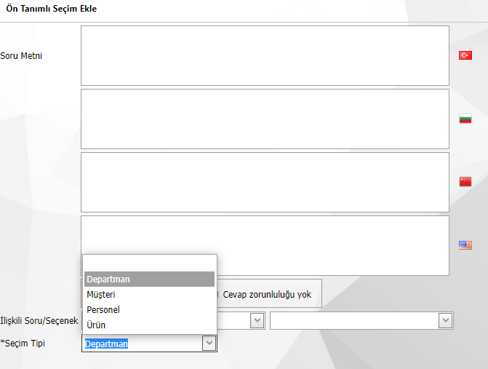Click the Chinese question text area

(265, 182)
